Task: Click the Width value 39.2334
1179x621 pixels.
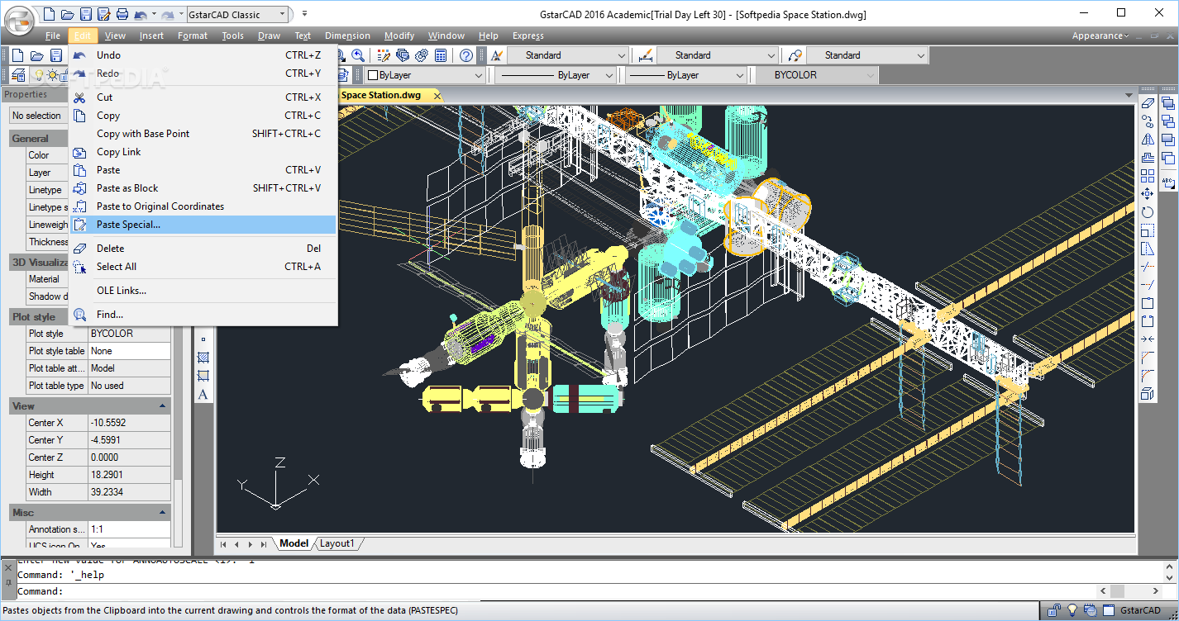Action: 129,492
